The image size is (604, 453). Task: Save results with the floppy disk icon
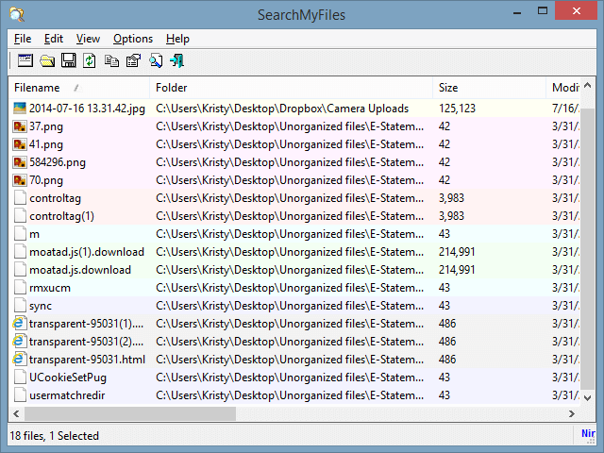click(x=69, y=60)
